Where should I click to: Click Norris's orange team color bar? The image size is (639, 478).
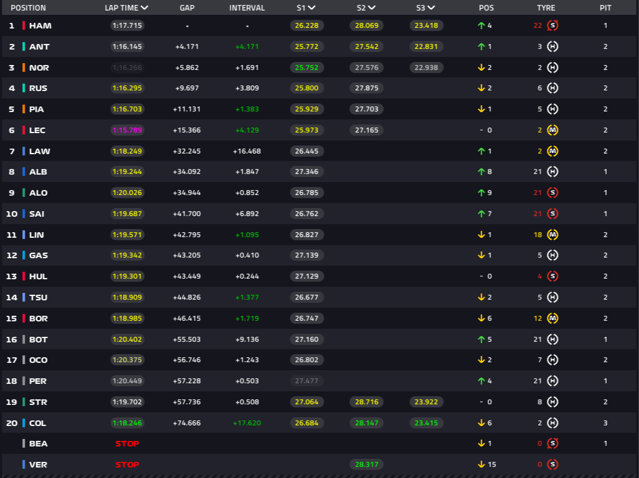point(24,67)
